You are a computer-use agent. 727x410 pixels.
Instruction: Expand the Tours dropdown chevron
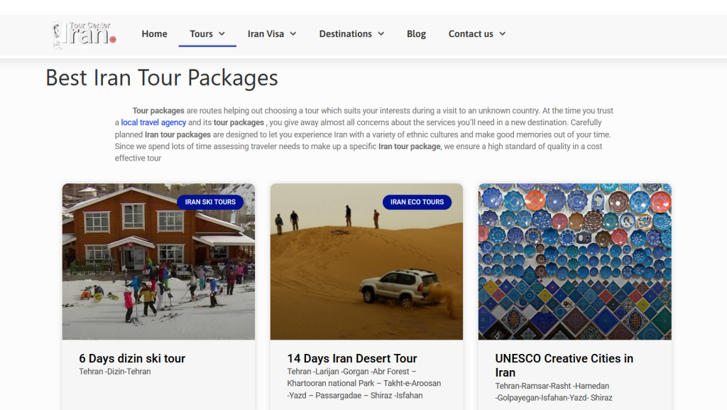222,34
